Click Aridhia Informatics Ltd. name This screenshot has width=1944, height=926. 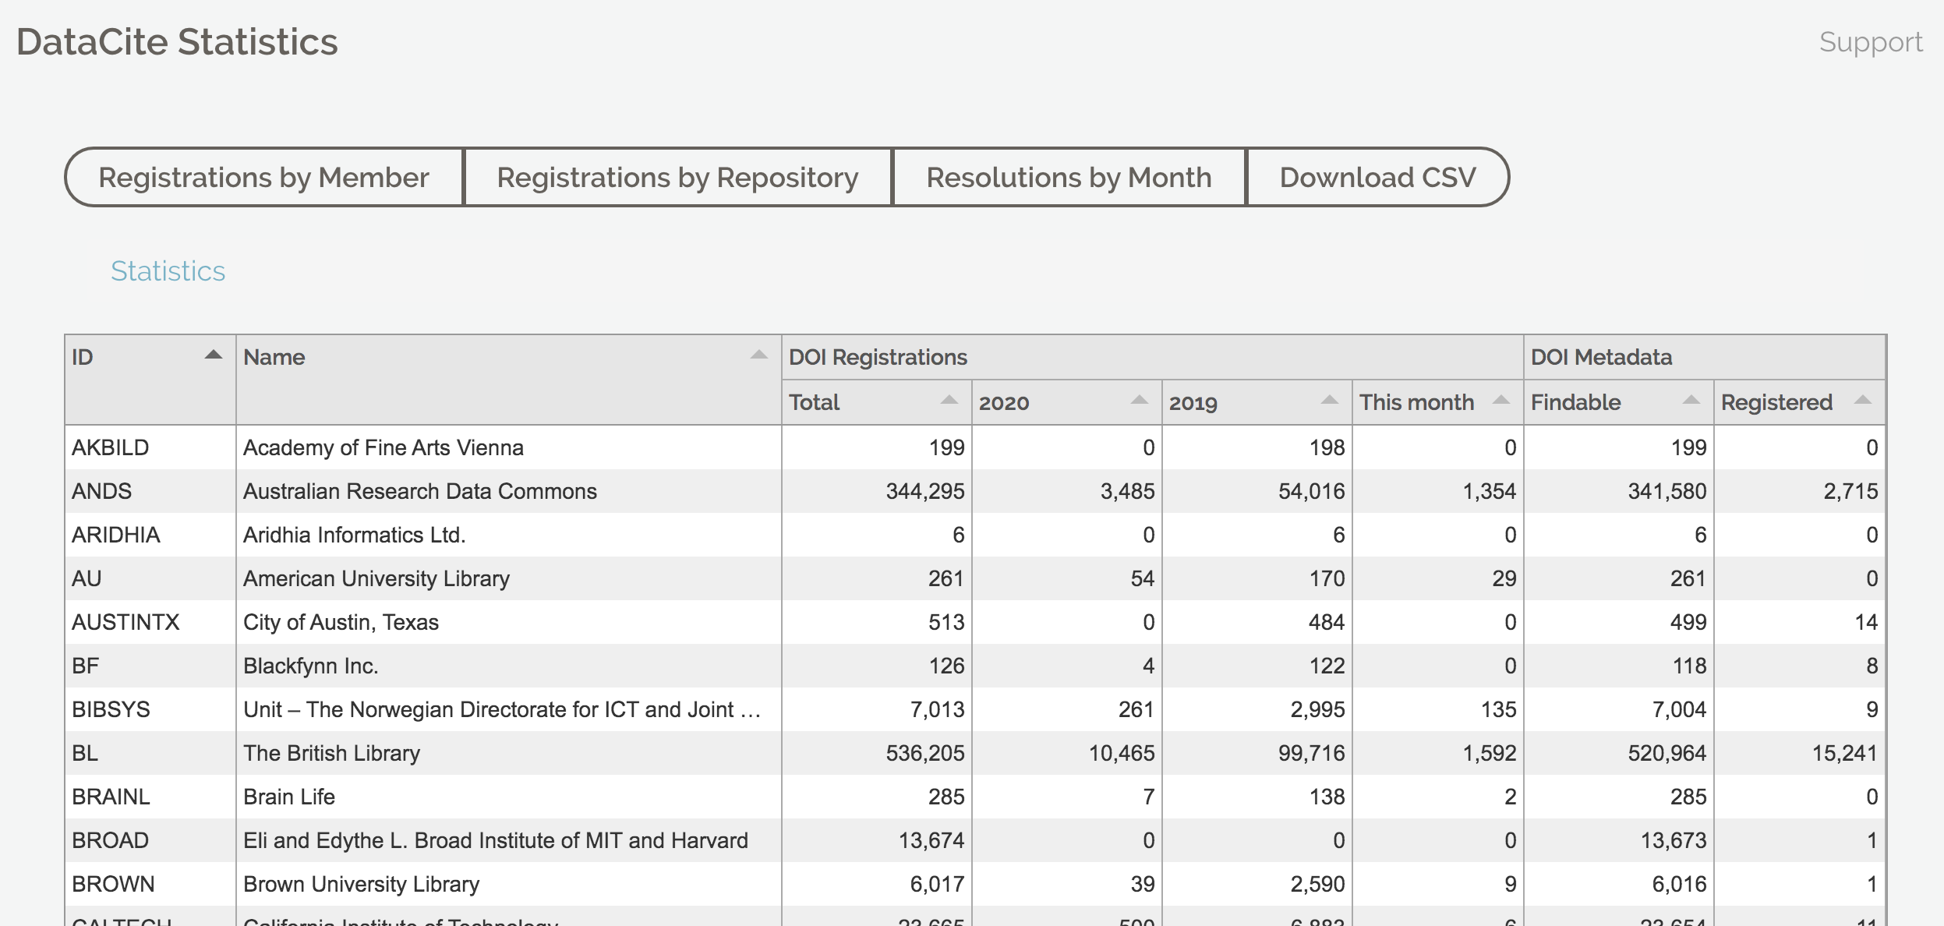click(355, 535)
